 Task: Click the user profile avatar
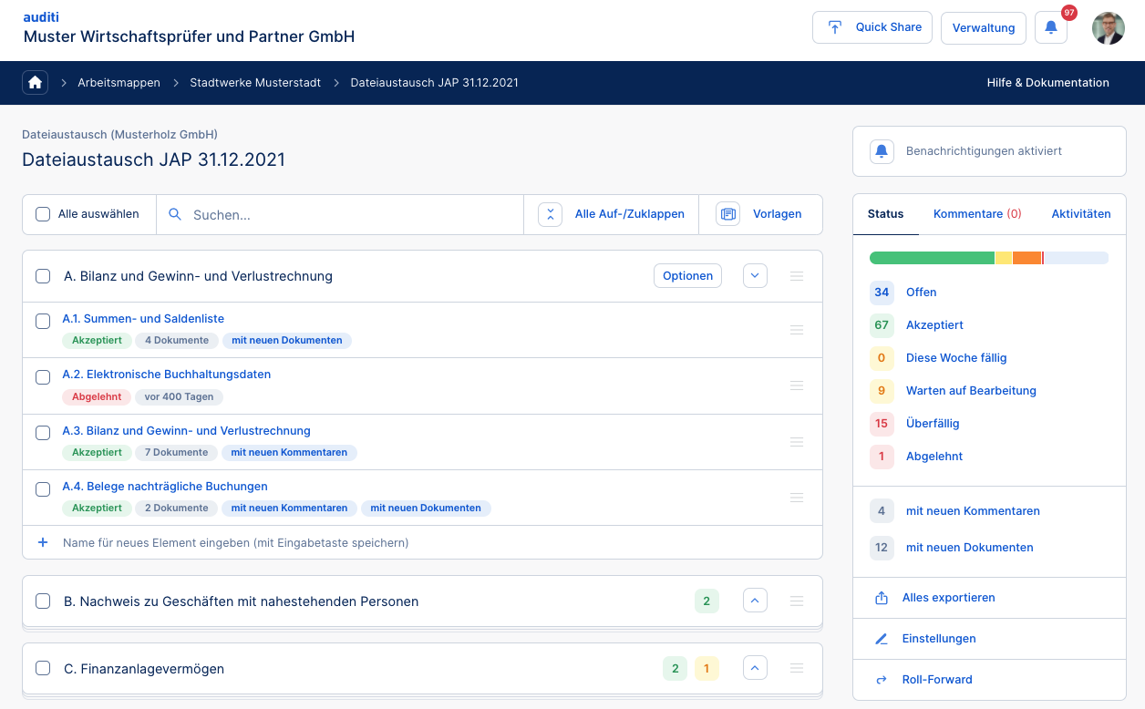click(x=1108, y=28)
